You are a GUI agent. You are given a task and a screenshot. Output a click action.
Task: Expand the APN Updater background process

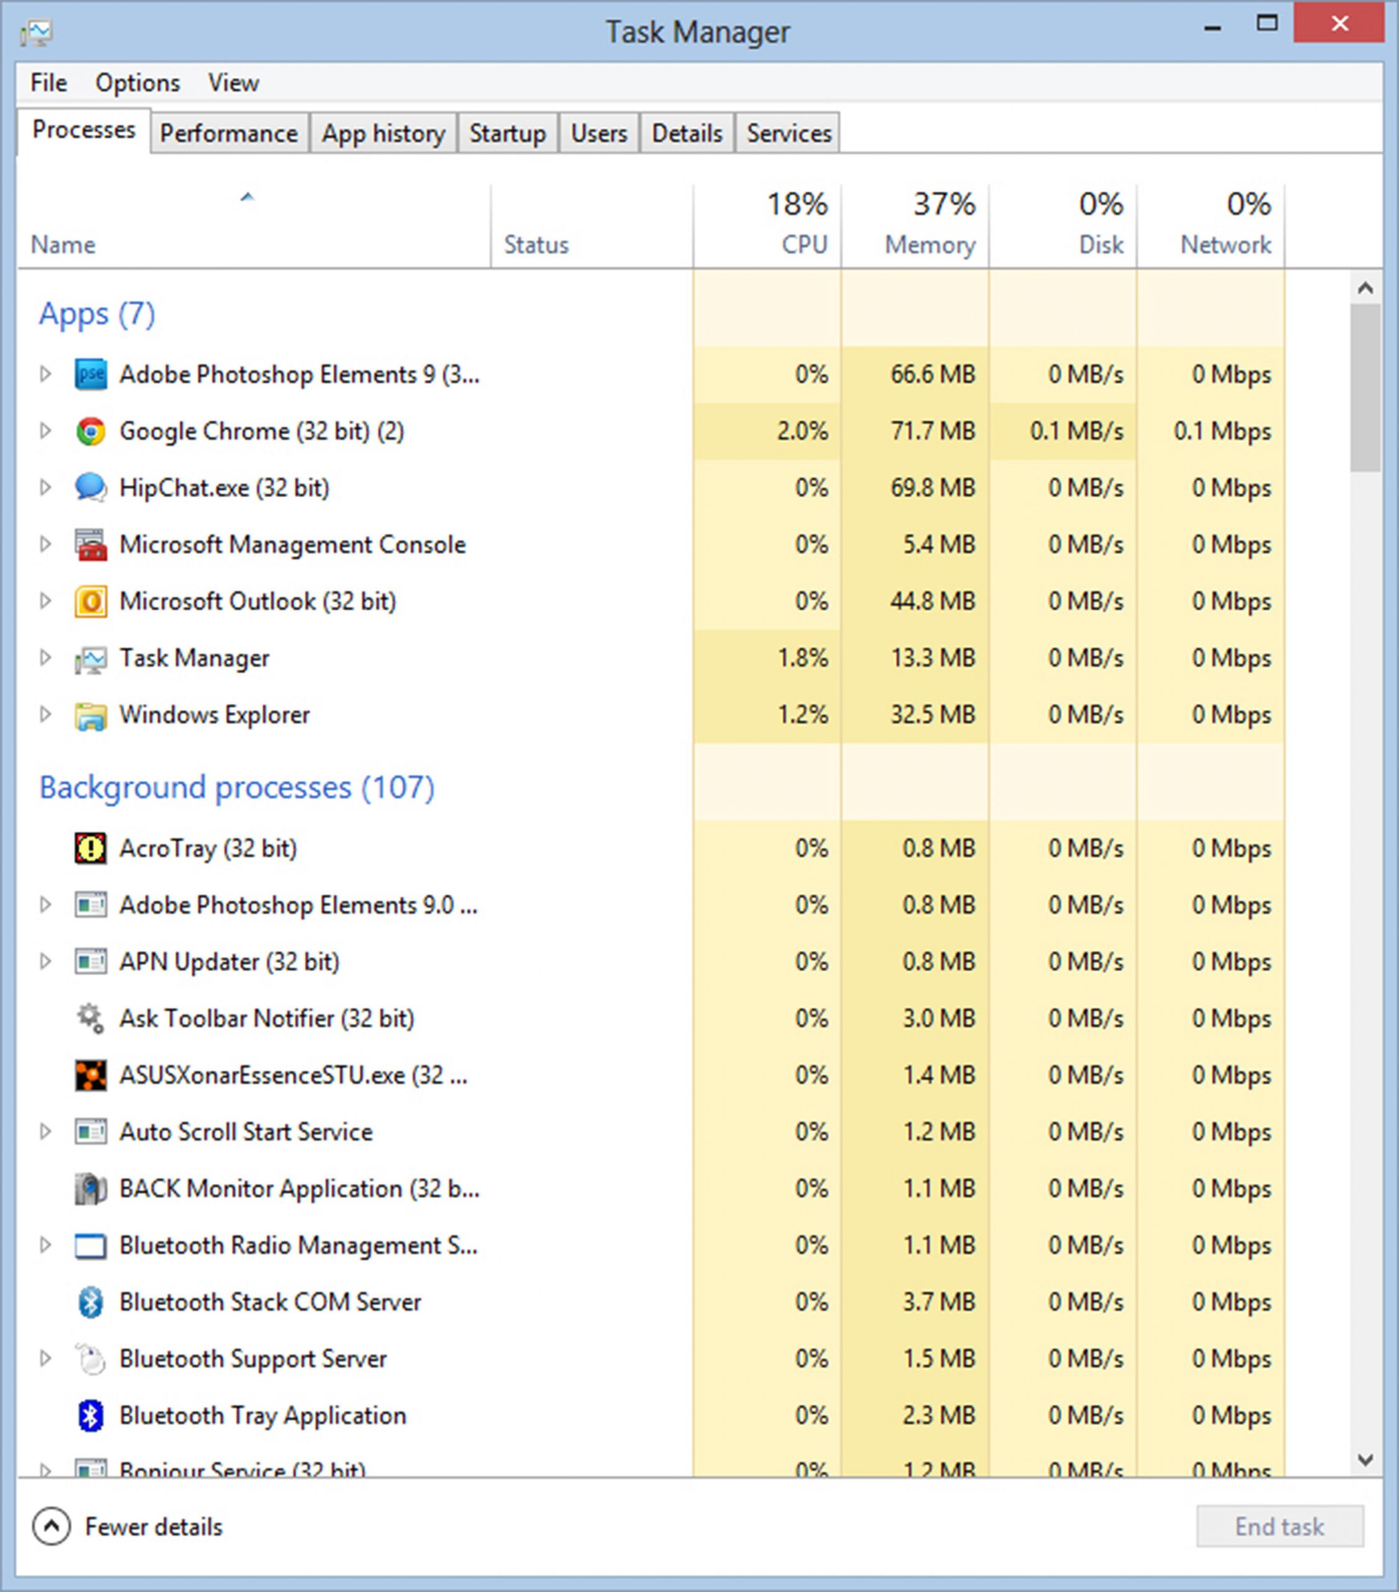tap(45, 962)
